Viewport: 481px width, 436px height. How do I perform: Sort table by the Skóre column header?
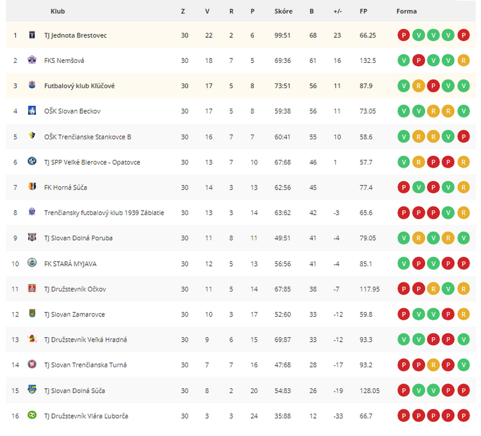283,12
